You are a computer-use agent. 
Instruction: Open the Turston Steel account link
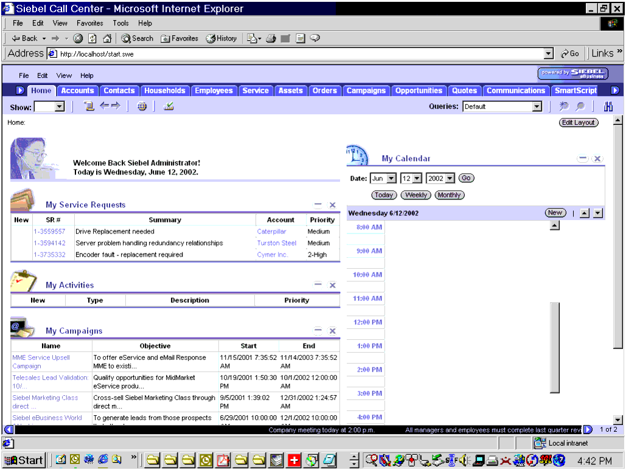(x=277, y=243)
